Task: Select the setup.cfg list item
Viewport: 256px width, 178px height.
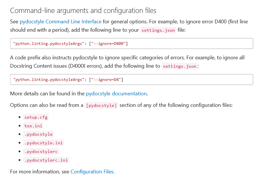Action: [x=36, y=117]
